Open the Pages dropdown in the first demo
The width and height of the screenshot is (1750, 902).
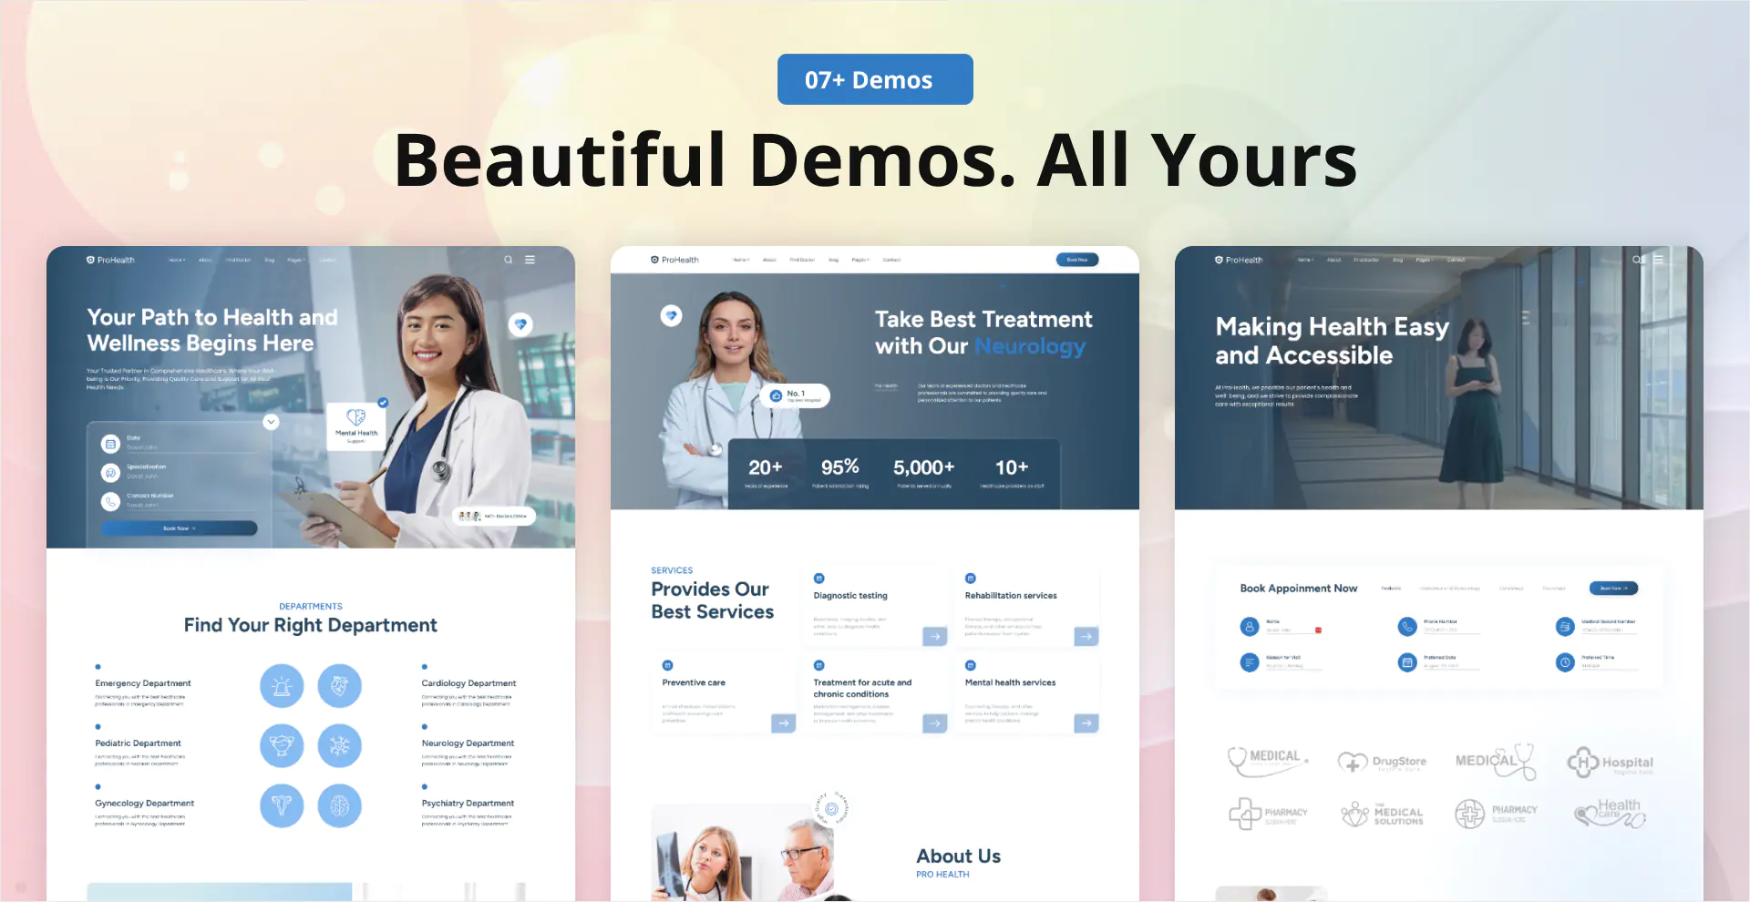(295, 260)
